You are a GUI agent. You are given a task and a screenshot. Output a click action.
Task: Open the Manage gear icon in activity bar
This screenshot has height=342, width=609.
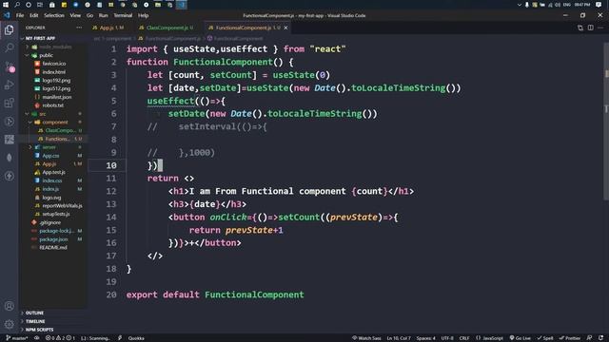9,324
